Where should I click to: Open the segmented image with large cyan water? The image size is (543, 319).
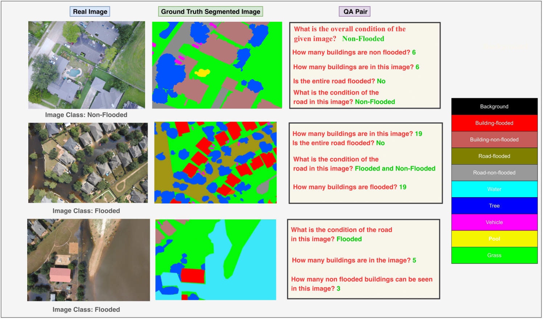coord(216,260)
